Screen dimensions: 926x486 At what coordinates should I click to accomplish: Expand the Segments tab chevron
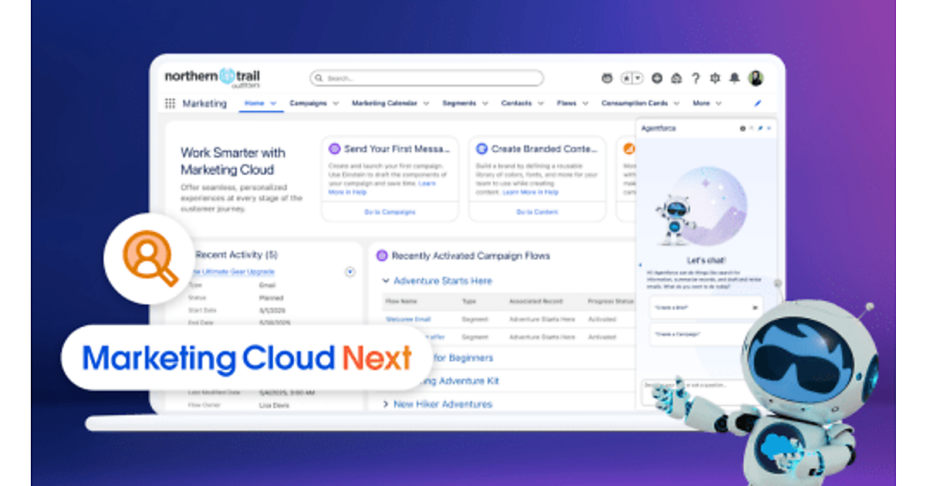(485, 103)
